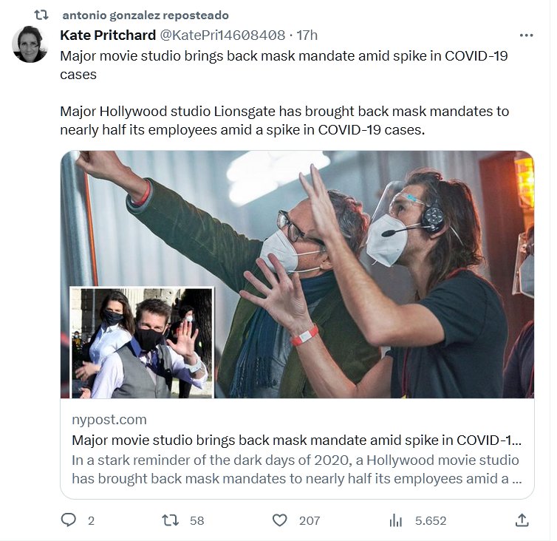Open Kate Pritchard's profile avatar

point(30,44)
